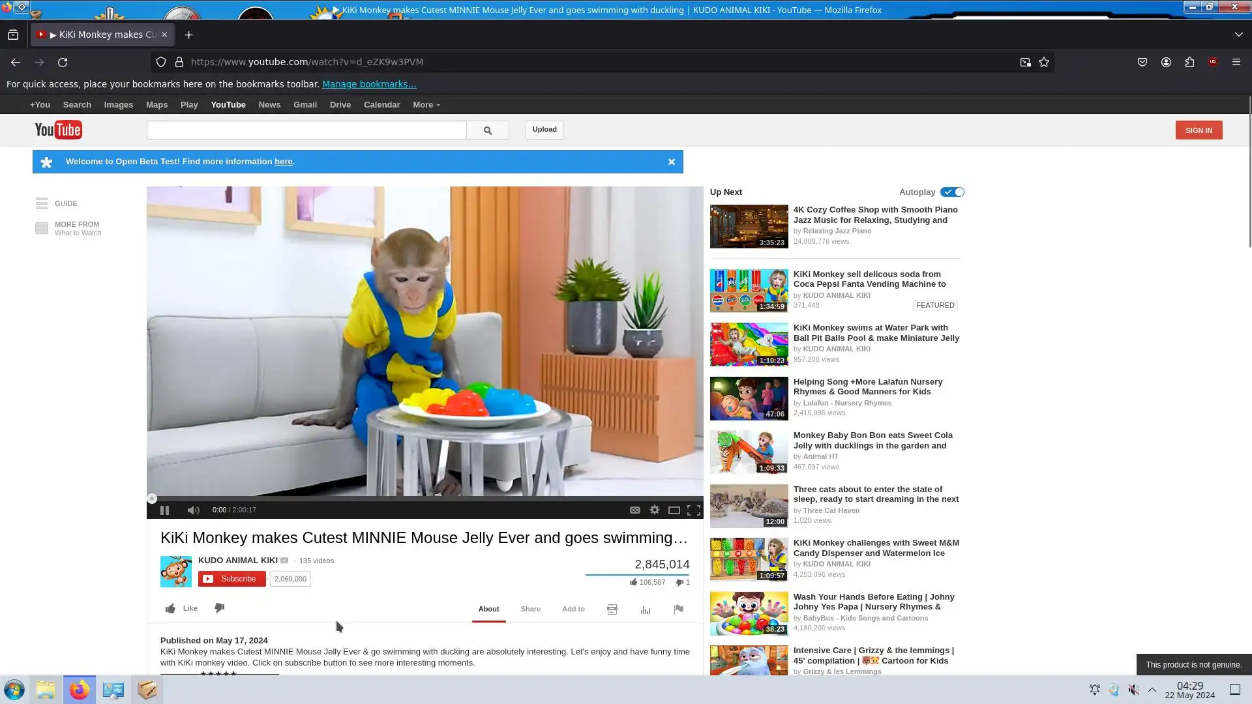Pause the video with the pause button
The width and height of the screenshot is (1252, 704).
click(164, 510)
